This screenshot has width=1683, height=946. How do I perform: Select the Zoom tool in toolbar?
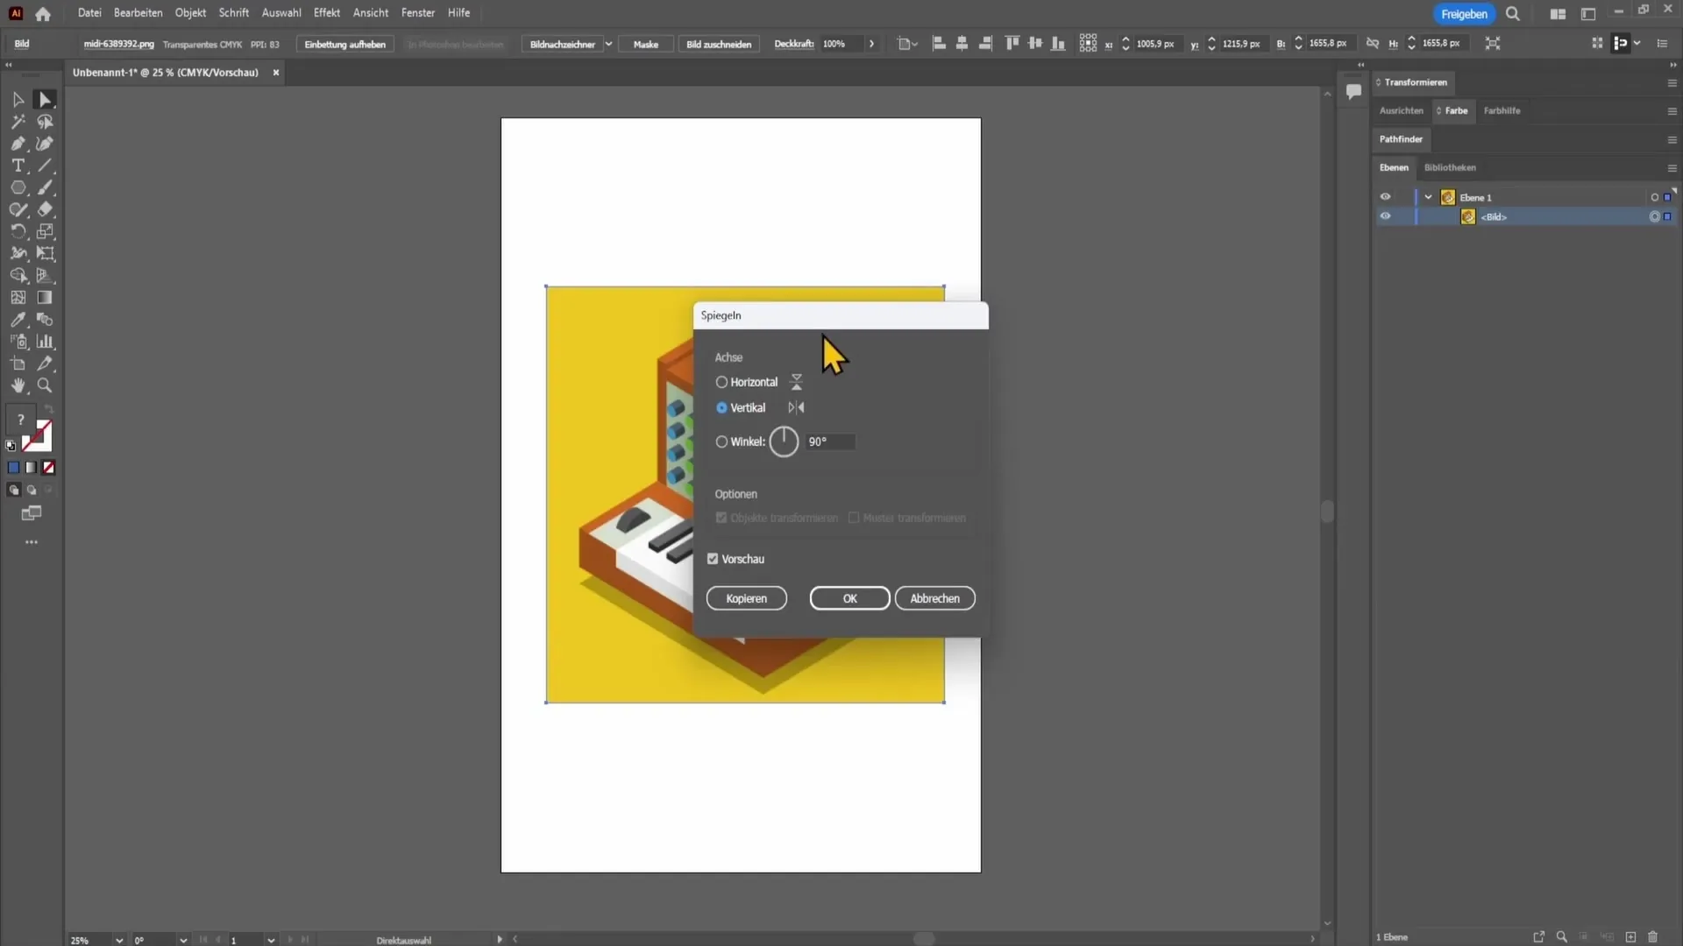click(x=45, y=385)
